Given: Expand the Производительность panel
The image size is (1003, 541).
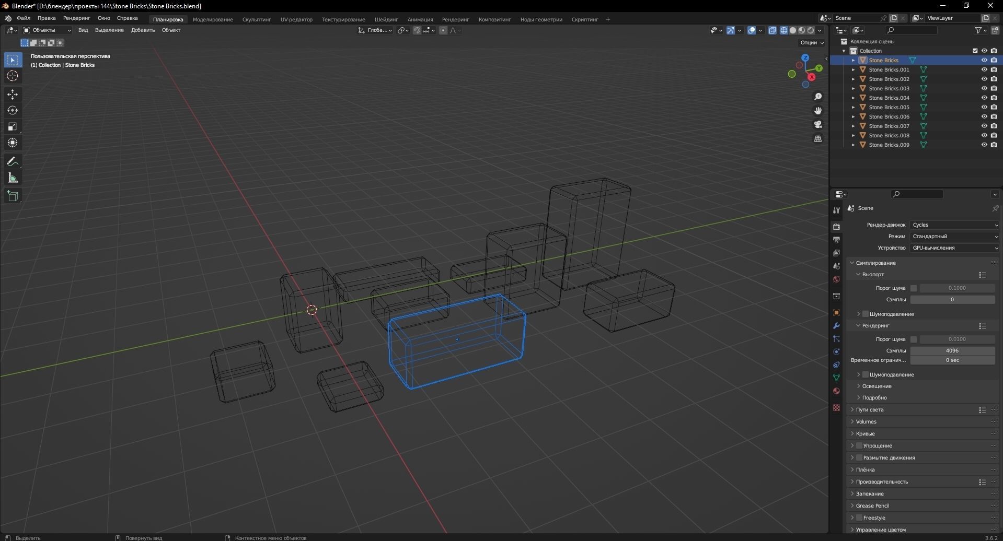Looking at the screenshot, I should pos(882,482).
